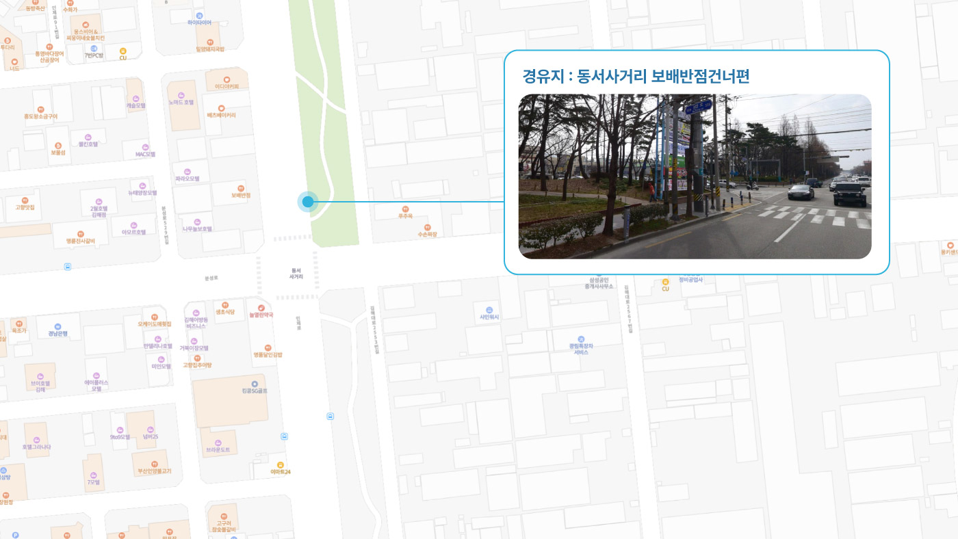Click the 사인워시 car wash icon

click(489, 309)
